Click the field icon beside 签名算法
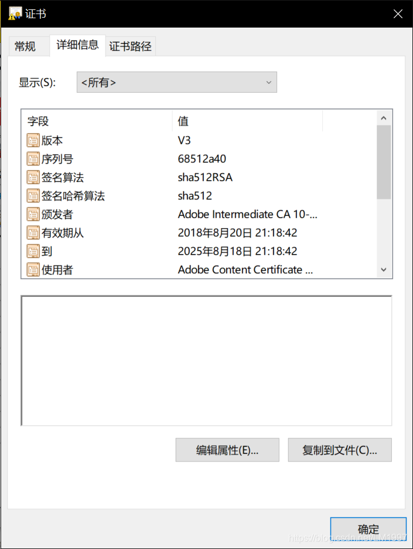This screenshot has width=413, height=549. coord(33,178)
